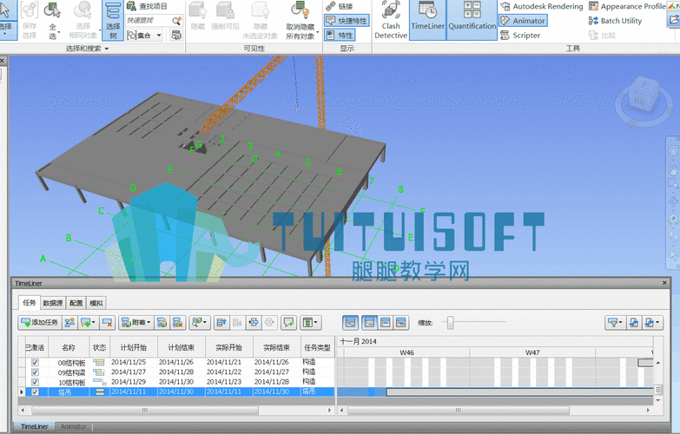Adjust the 缩放 zoom slider in TimeLiner
Image resolution: width=680 pixels, height=434 pixels.
[x=450, y=323]
